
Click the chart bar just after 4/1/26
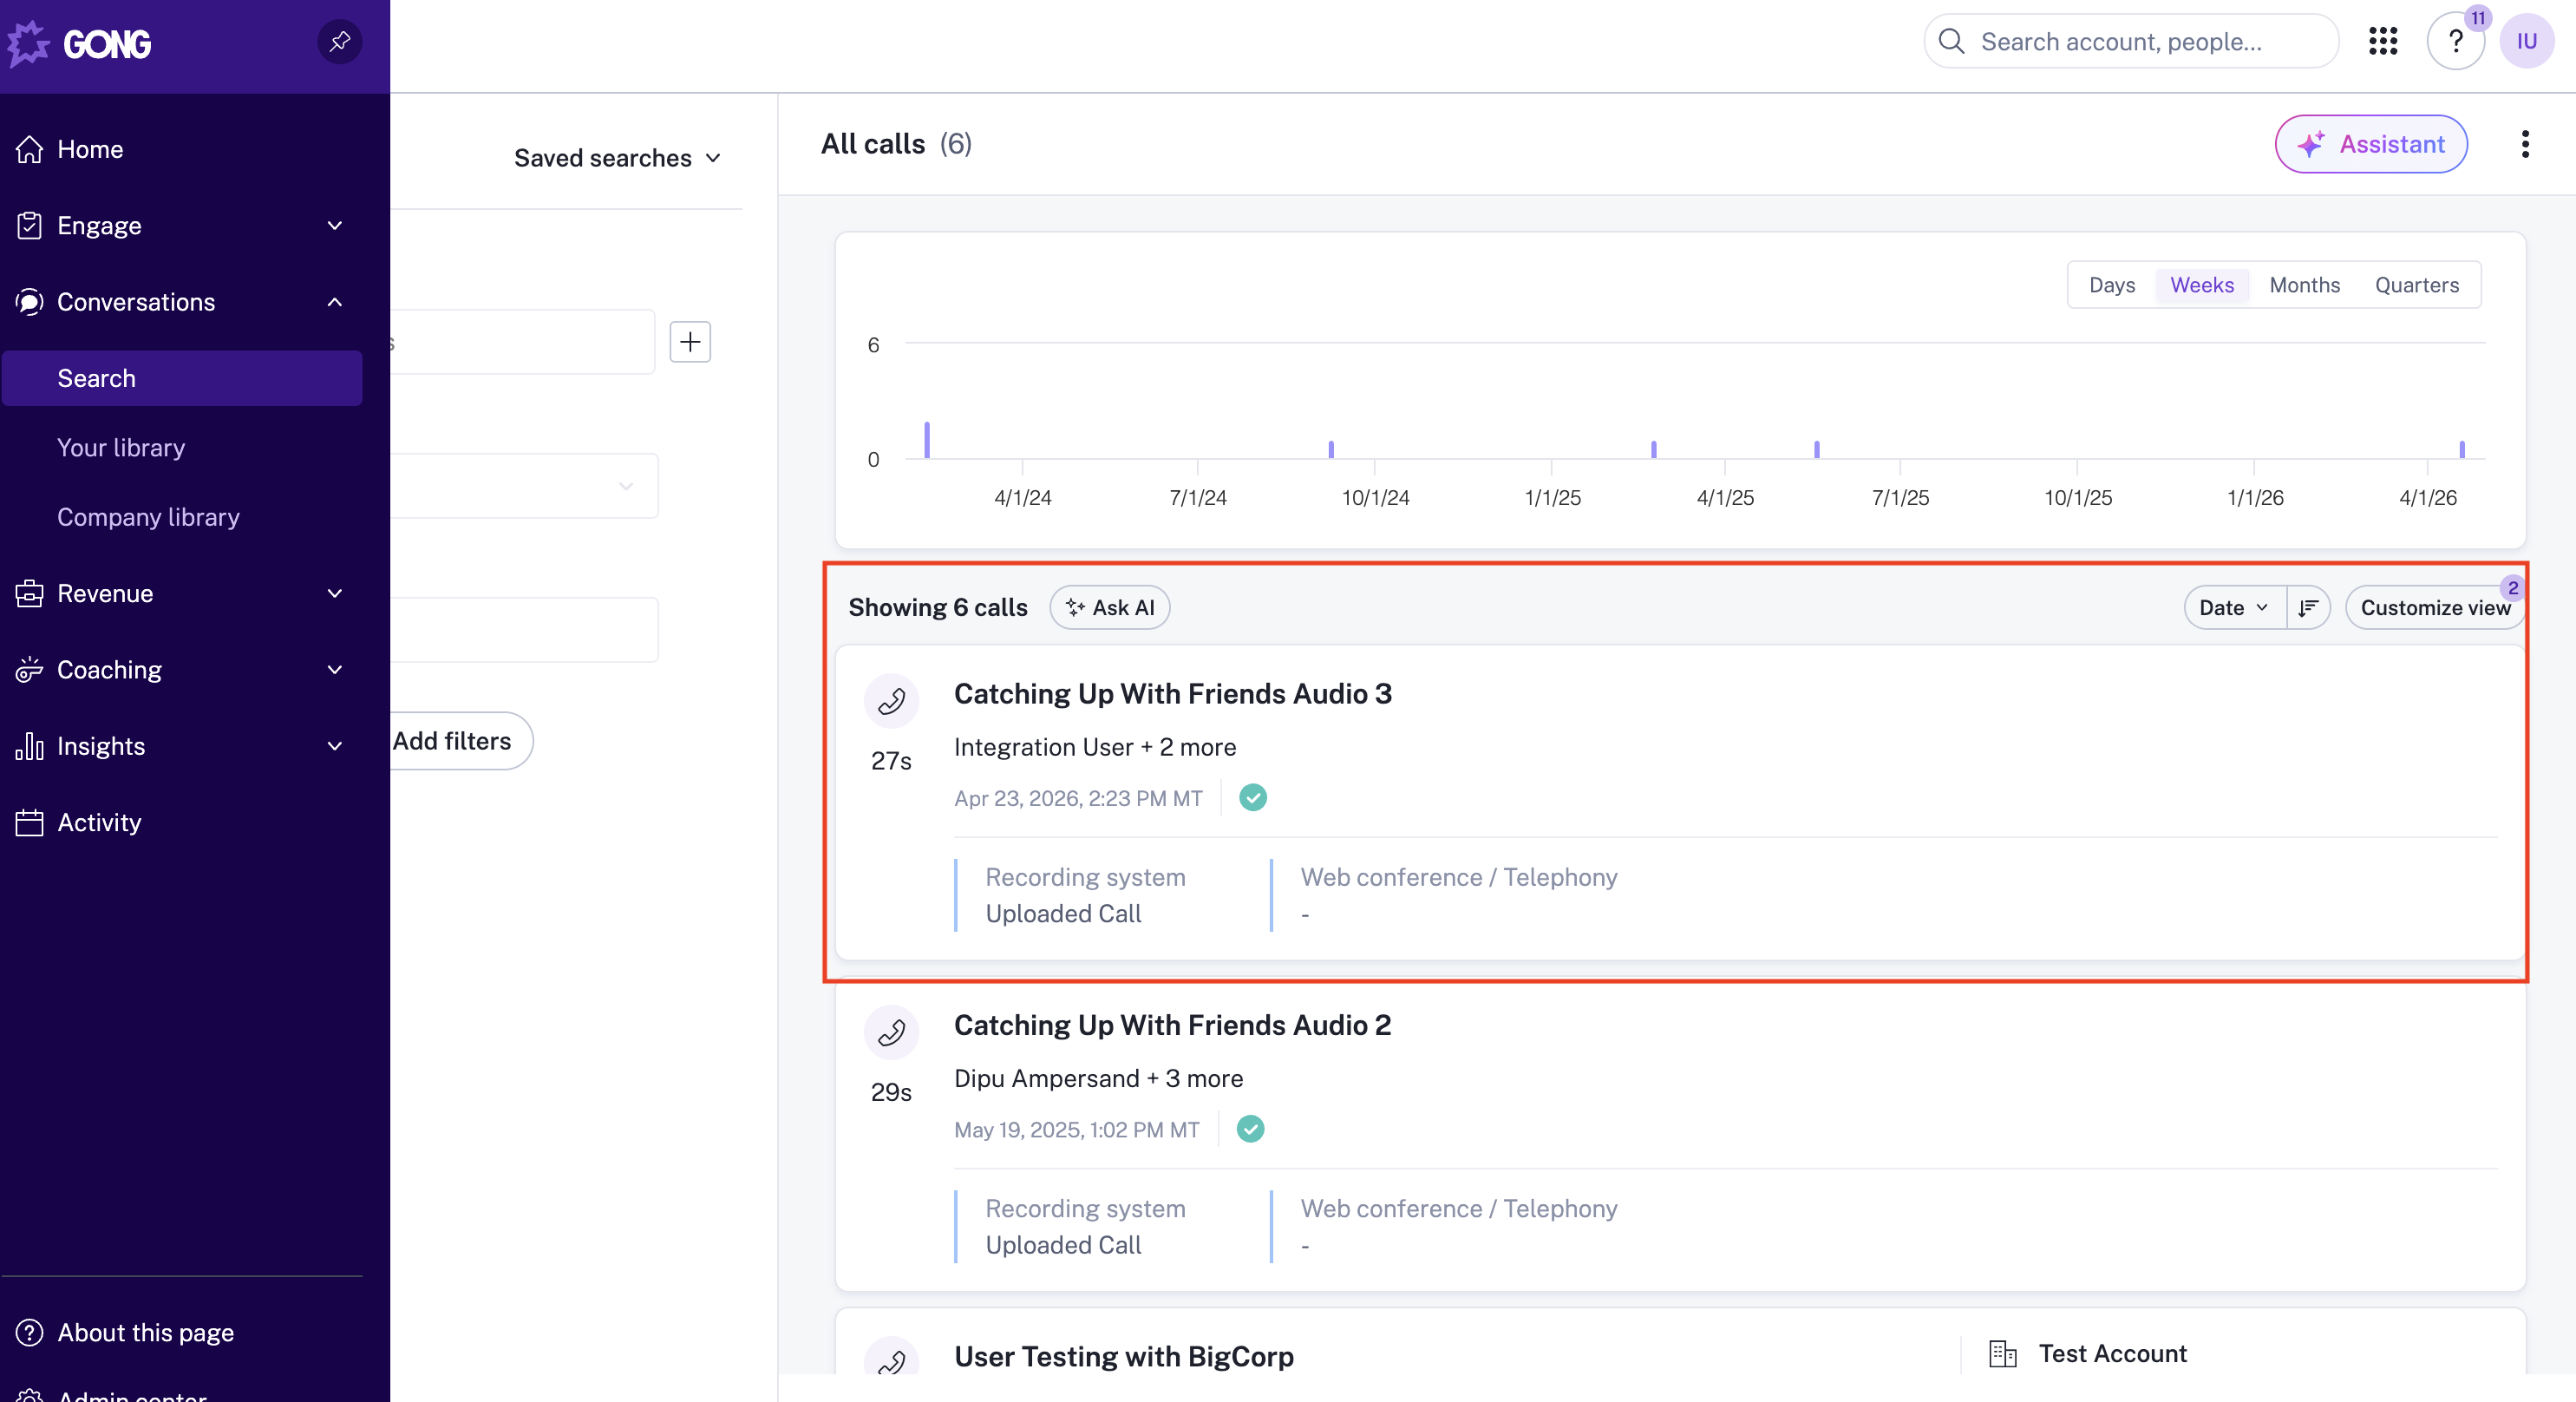[x=2462, y=449]
